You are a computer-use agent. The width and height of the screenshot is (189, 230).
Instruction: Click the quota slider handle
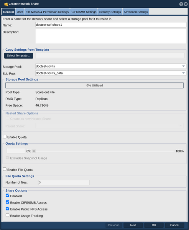(x=34, y=151)
